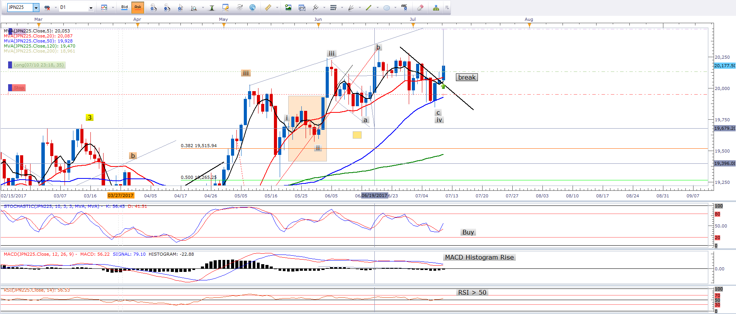The height and width of the screenshot is (314, 736).
Task: Click the zoom in magnifier icon
Action: tap(153, 7)
